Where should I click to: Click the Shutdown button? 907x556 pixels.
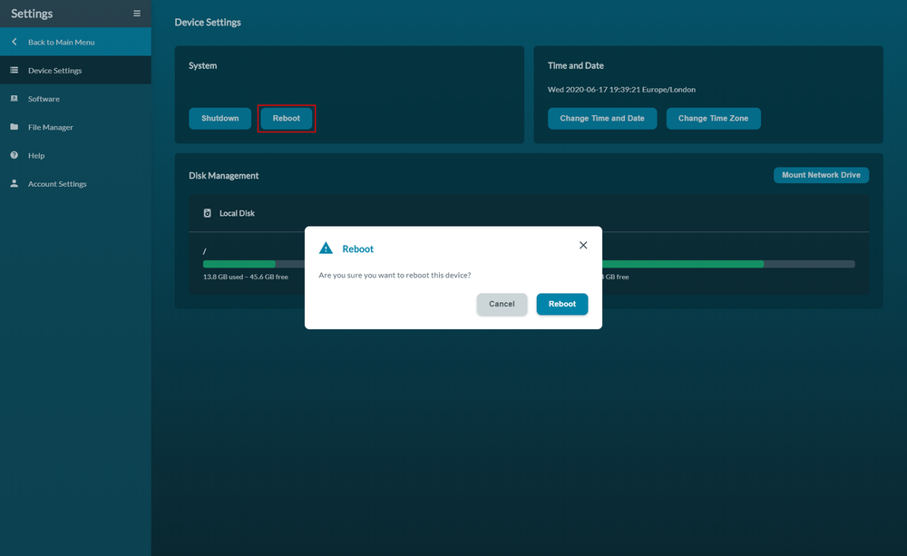point(219,118)
